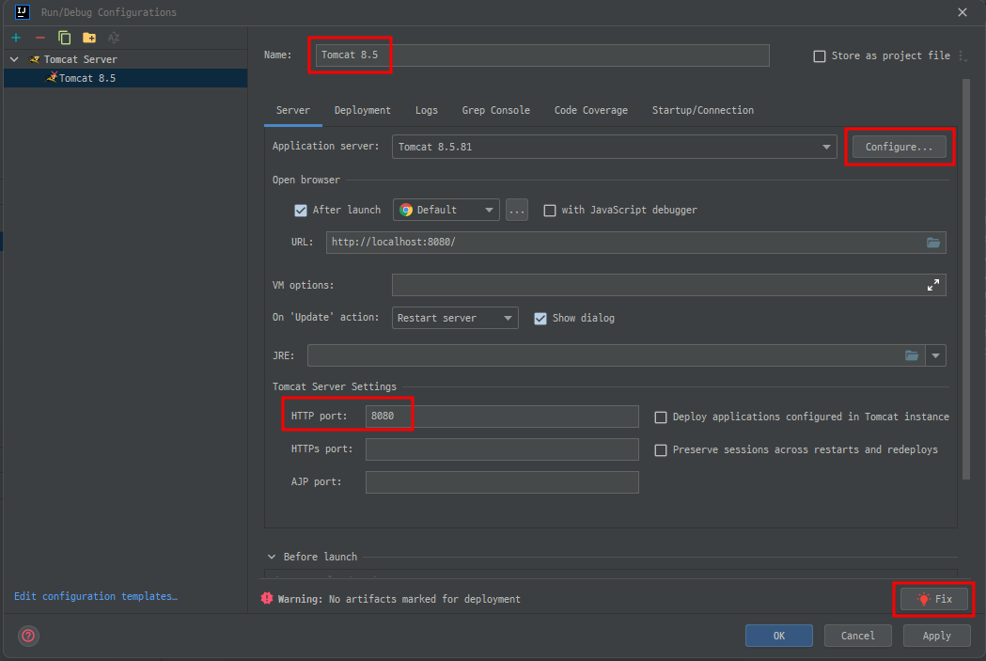
Task: Click the HTTPs port field
Action: tap(503, 449)
